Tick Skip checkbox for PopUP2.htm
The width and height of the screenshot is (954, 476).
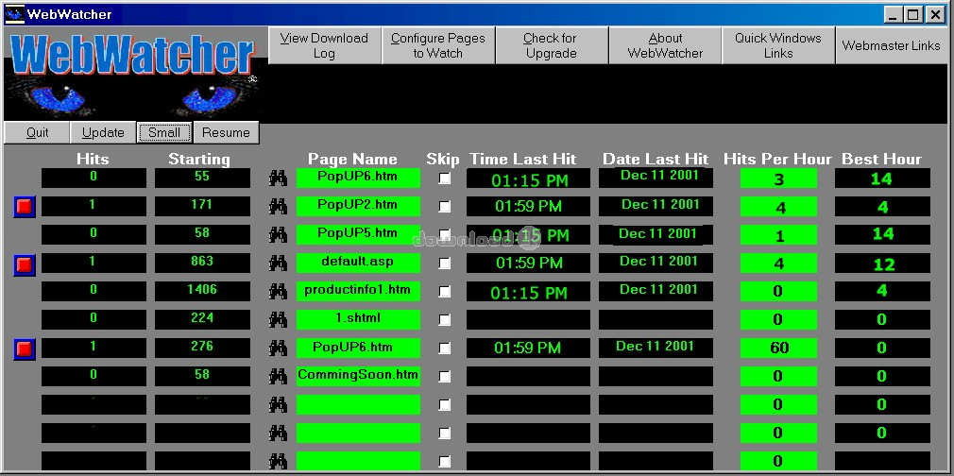pos(445,206)
